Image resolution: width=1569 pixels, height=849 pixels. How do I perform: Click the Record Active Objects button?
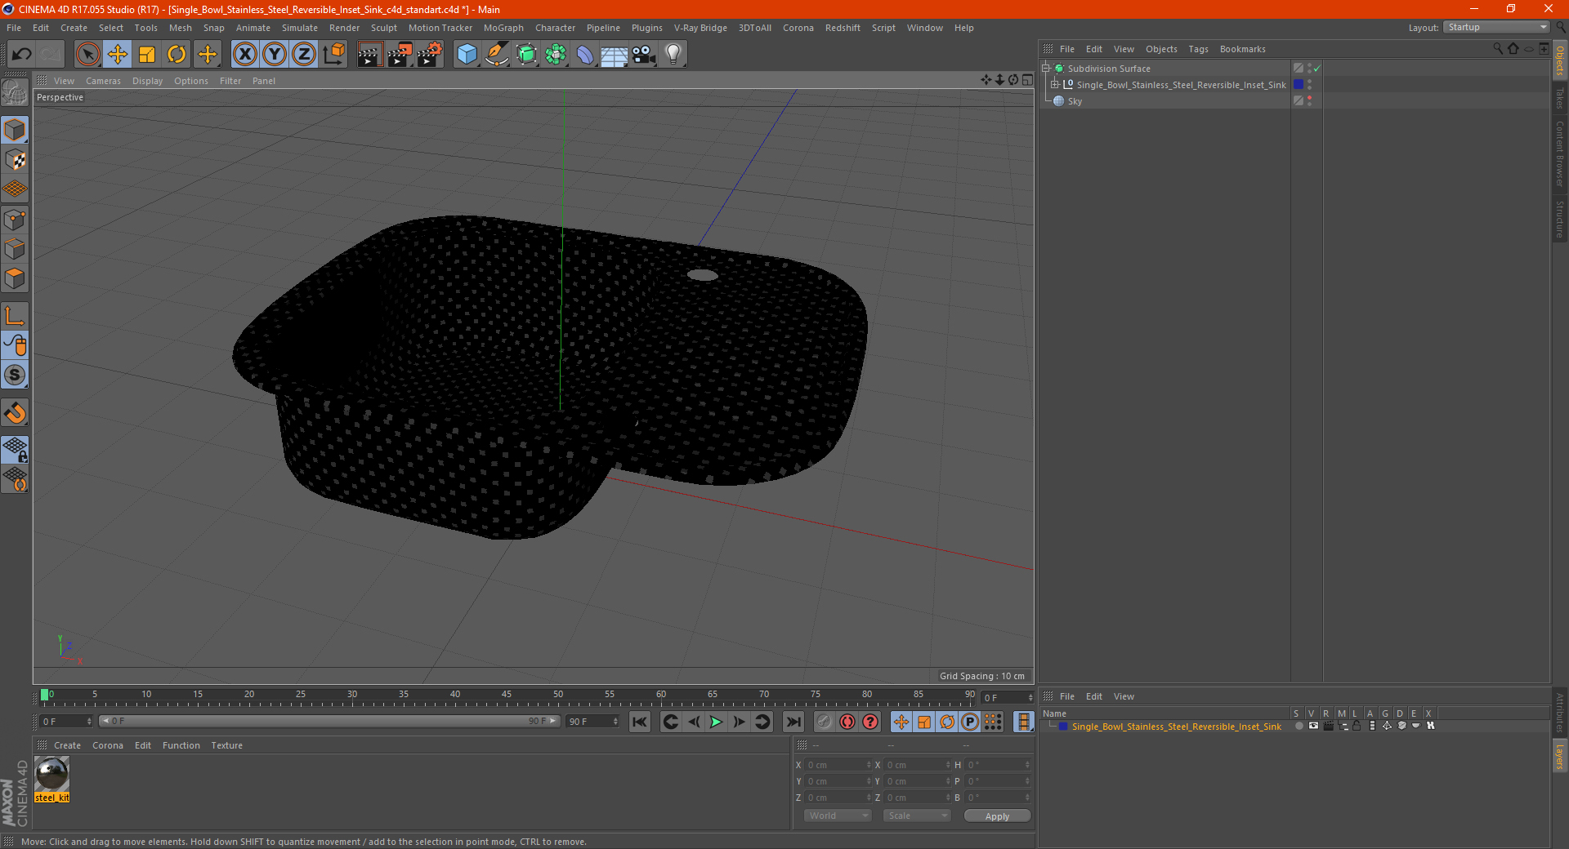[824, 722]
